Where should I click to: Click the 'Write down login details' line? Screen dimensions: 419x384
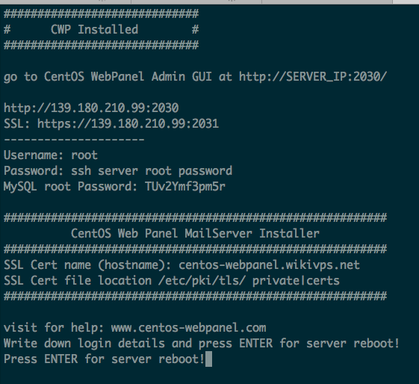pyautogui.click(x=202, y=344)
